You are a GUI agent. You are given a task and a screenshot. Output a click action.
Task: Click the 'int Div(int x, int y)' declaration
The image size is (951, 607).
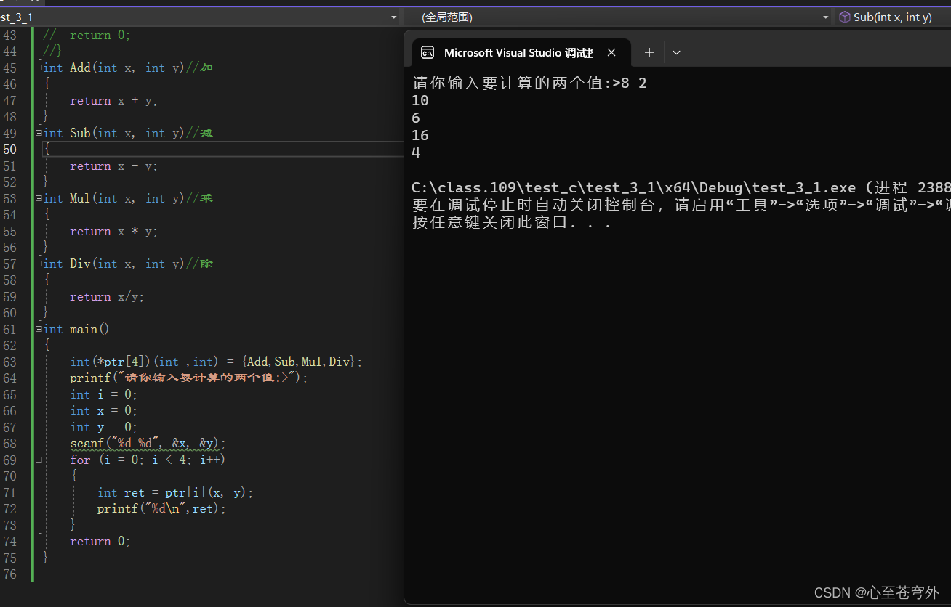114,264
